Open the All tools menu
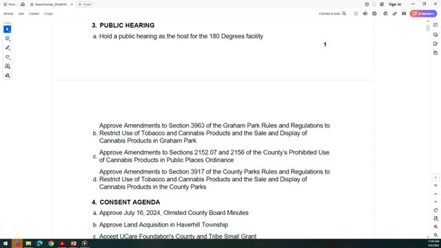The image size is (441, 248). tap(8, 14)
